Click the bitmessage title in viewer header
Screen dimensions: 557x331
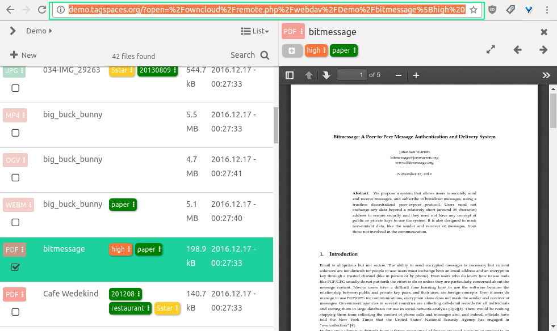click(x=333, y=32)
